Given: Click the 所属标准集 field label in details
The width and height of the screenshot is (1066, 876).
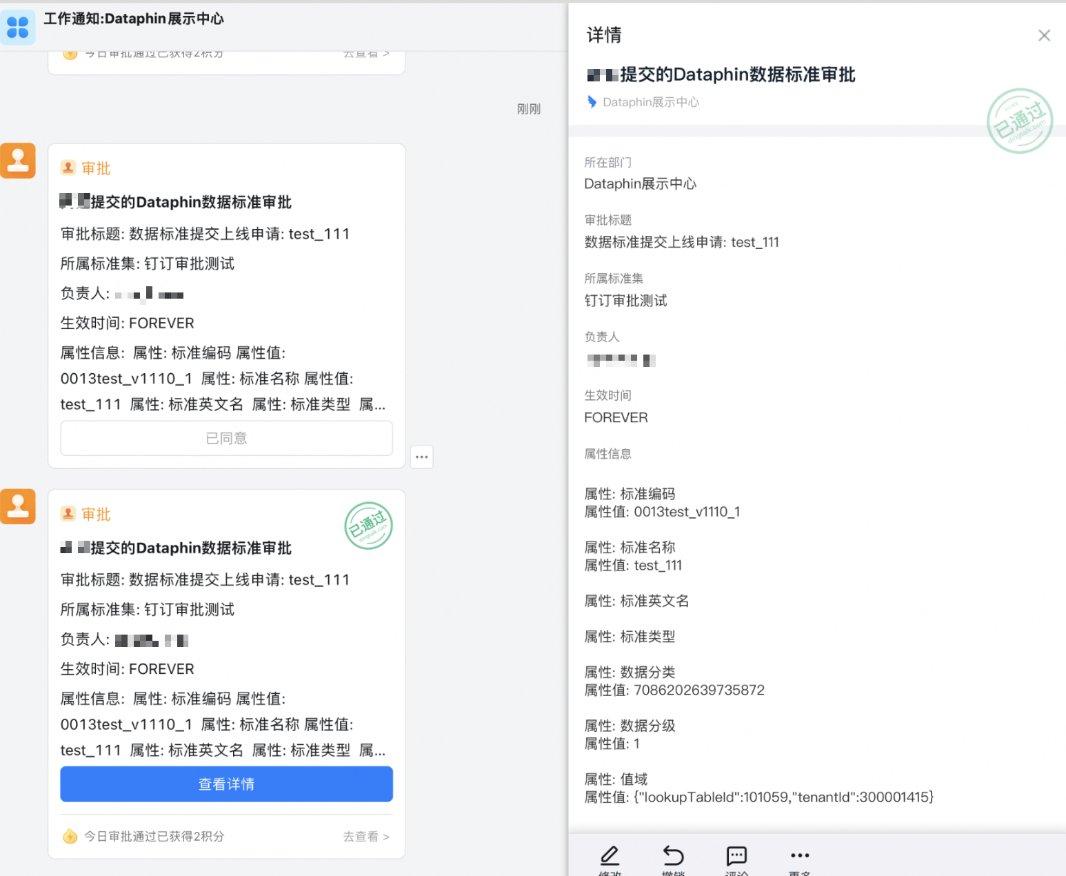Looking at the screenshot, I should point(614,279).
